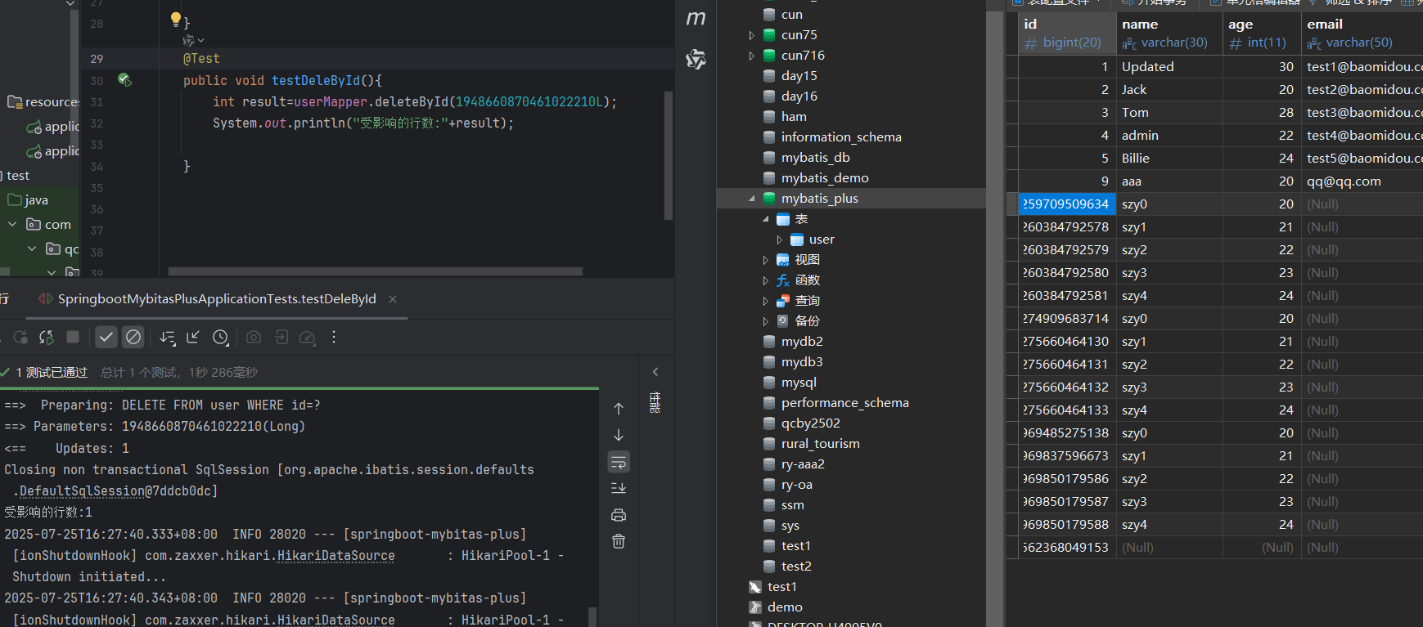Click the lightbulb intention icon in editor

pos(175,18)
